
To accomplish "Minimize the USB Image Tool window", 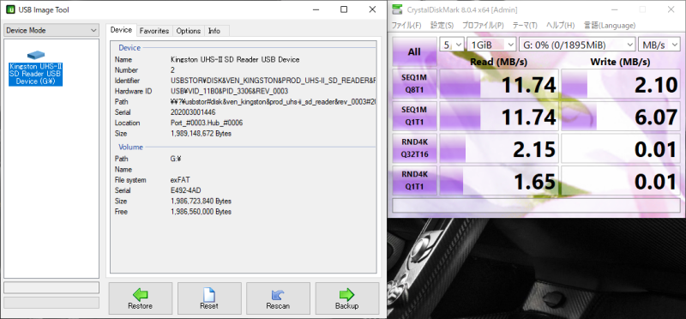I will (x=316, y=9).
